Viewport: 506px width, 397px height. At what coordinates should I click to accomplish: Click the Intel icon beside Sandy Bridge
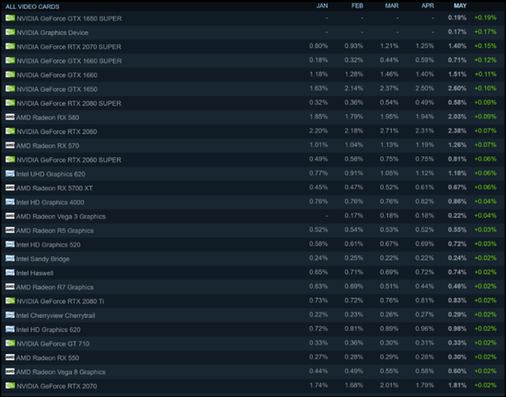[x=10, y=258]
